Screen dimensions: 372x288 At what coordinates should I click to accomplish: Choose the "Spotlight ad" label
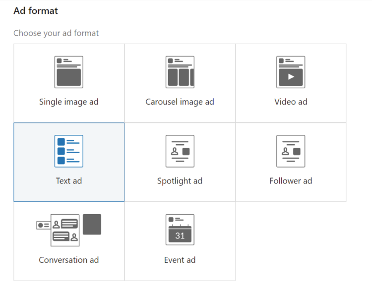point(180,181)
